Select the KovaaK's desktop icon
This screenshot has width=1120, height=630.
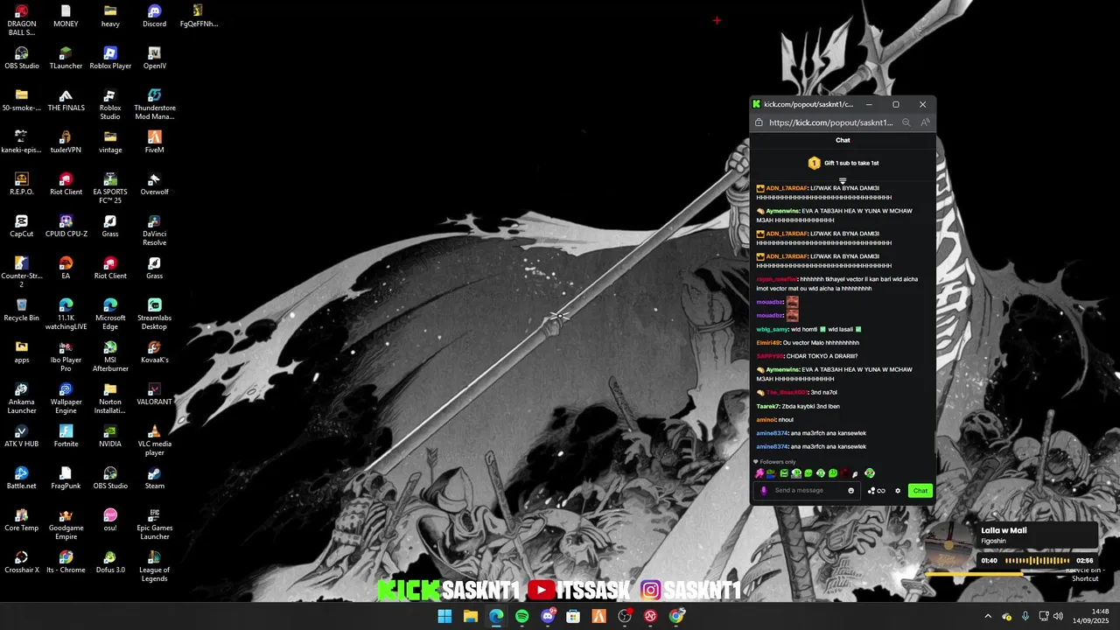pos(154,353)
